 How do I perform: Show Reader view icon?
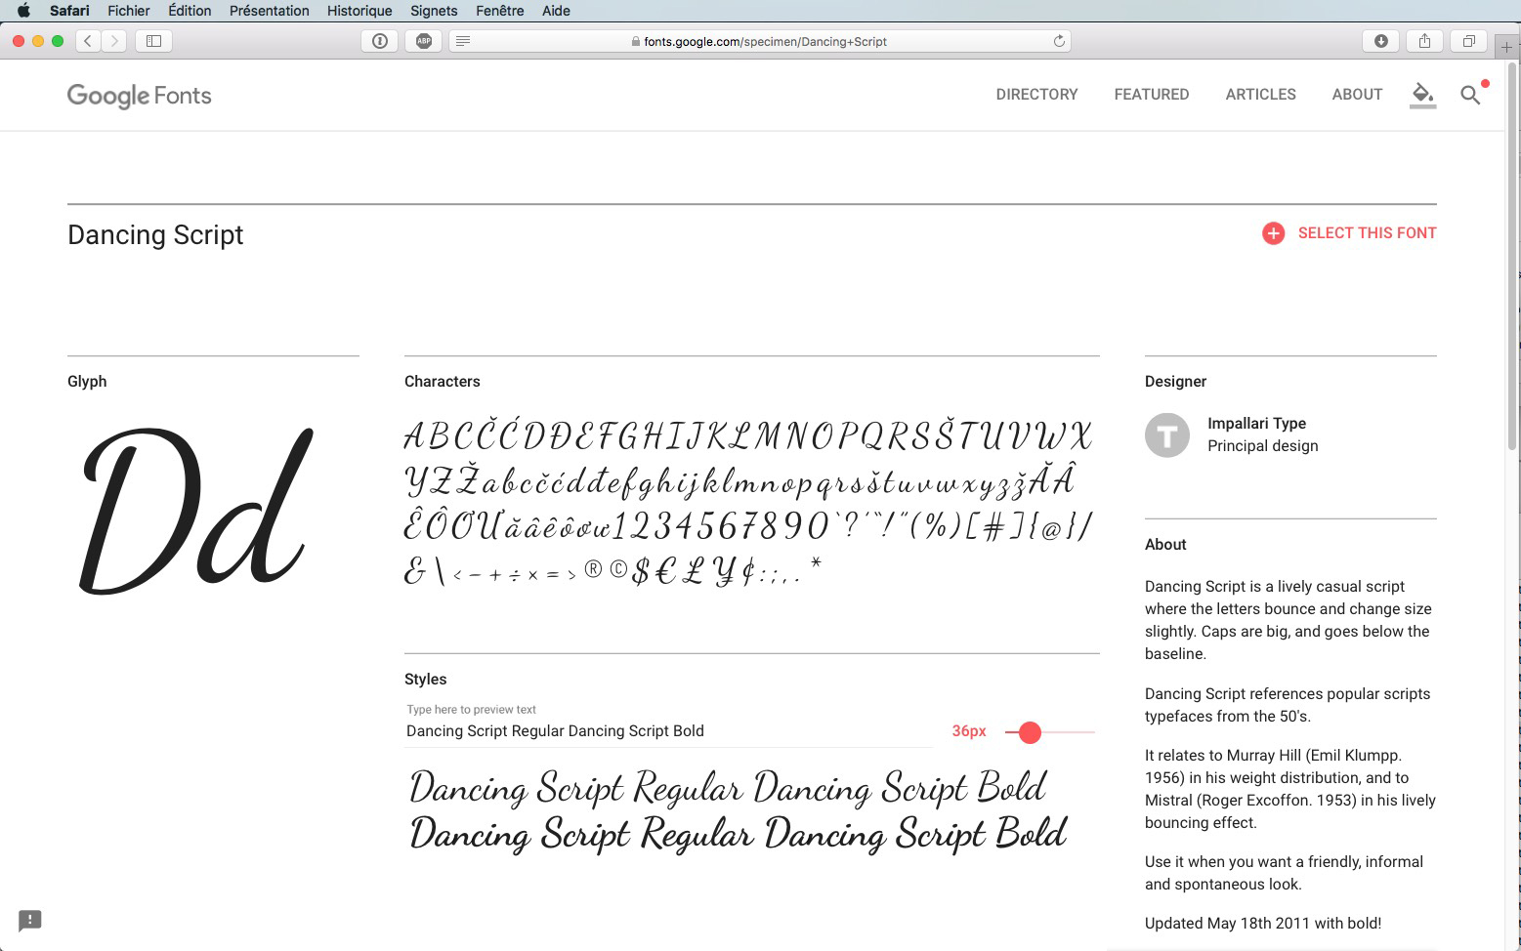[463, 41]
